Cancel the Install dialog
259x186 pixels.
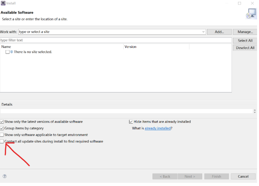(x=243, y=176)
